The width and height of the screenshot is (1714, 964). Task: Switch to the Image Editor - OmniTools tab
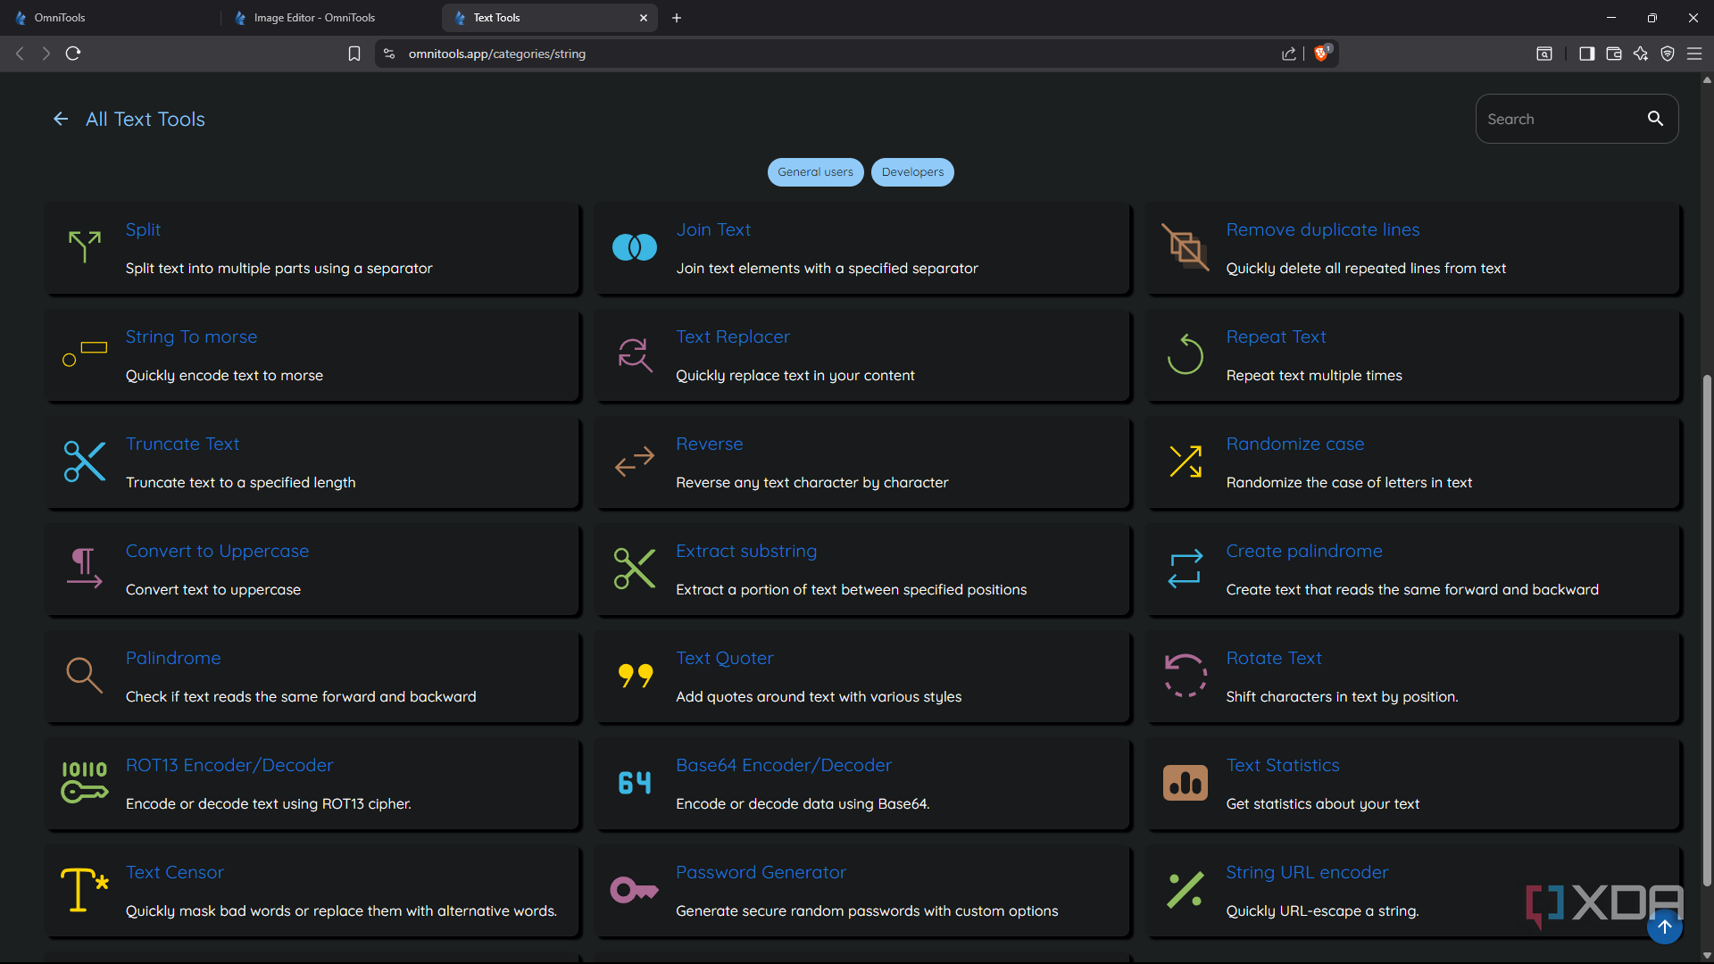(x=329, y=18)
